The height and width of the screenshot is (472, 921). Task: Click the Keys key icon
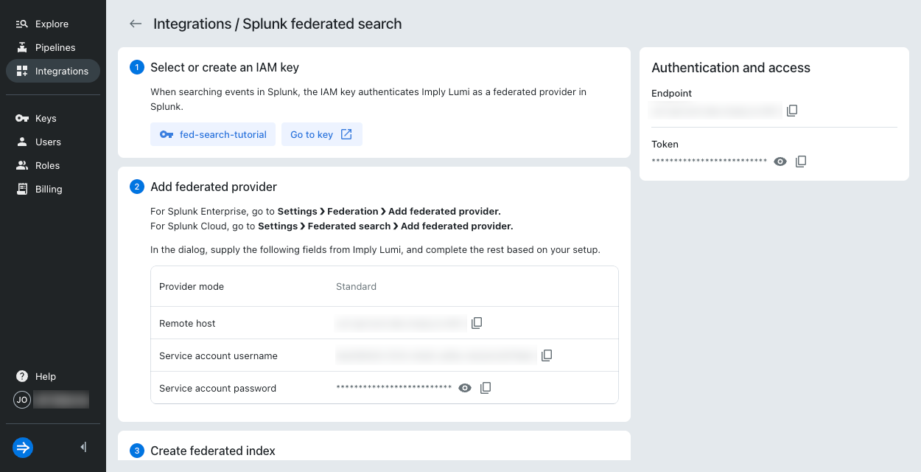22,118
